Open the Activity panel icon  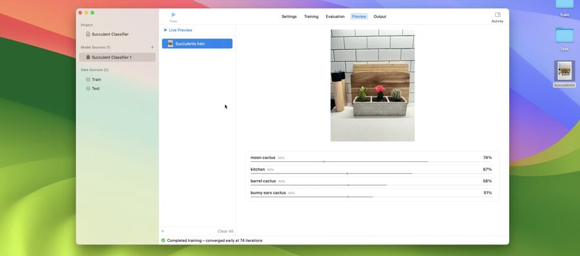(498, 15)
